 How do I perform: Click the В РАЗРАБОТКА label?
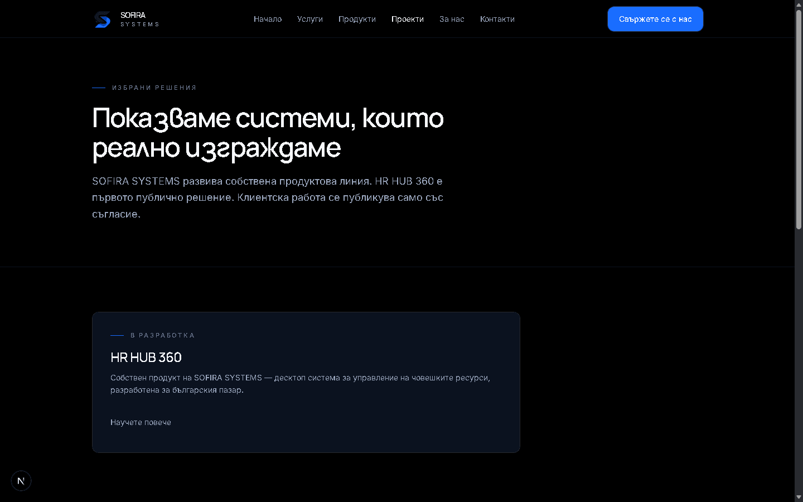[x=163, y=335]
